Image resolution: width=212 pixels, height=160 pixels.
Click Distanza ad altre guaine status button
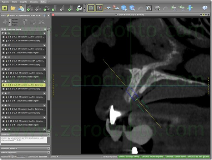tap(198, 157)
